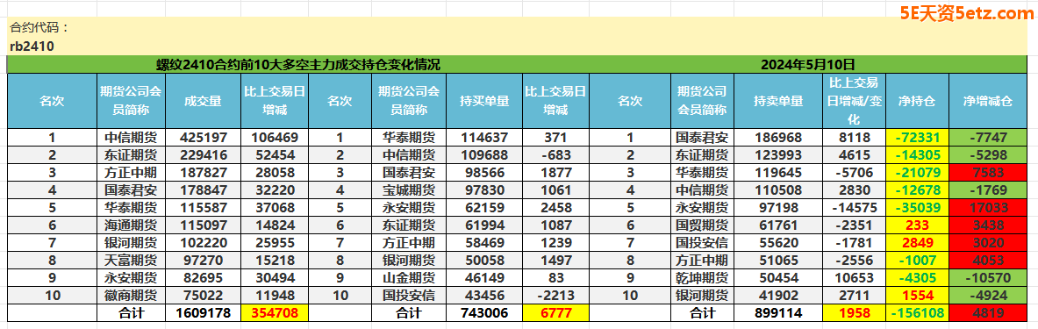Viewport: 1038px width, 329px height.
Task: Select short position value 119645
Action: [777, 173]
